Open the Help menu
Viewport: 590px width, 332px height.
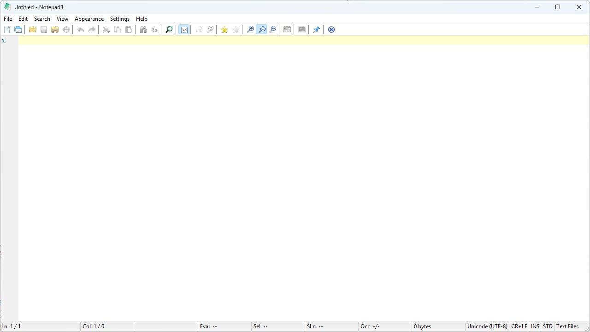pyautogui.click(x=142, y=19)
